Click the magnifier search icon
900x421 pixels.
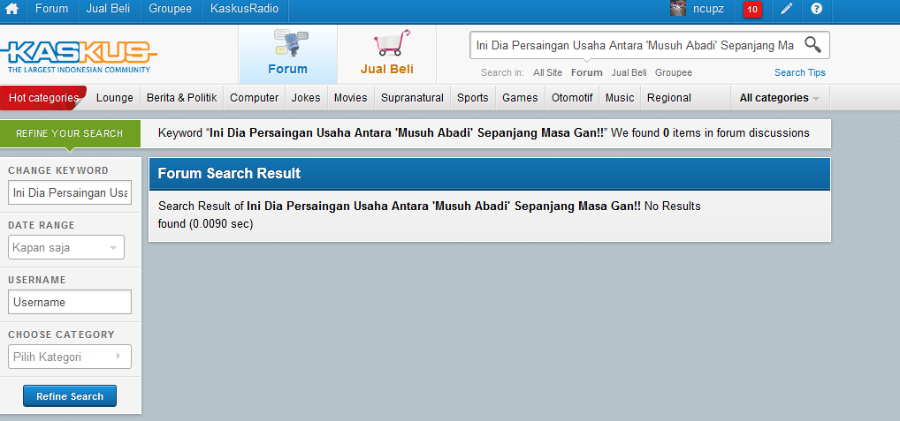[812, 45]
